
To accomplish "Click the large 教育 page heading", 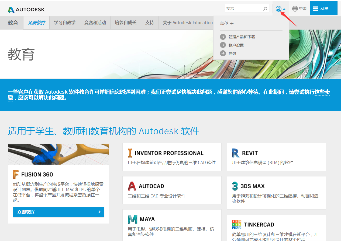I will pyautogui.click(x=21, y=54).
